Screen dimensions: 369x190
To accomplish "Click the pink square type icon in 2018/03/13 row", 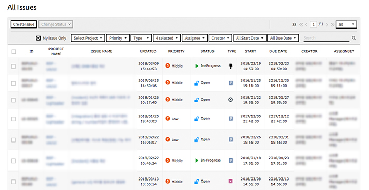I will click(231, 181).
